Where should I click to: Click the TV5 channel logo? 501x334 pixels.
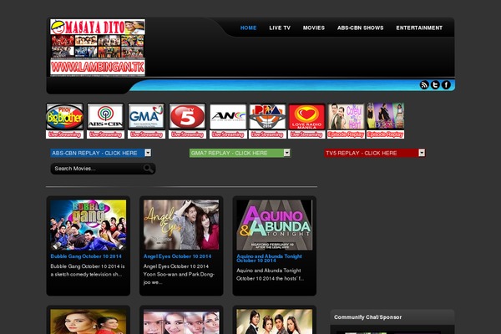coord(187,117)
